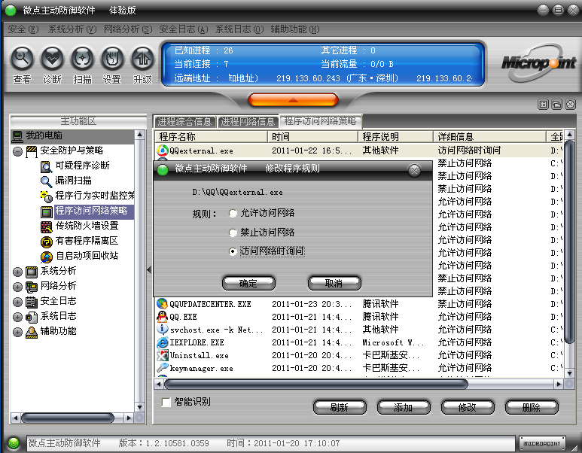
Task: Expand the 系统日志 tree node
Action: (x=17, y=317)
